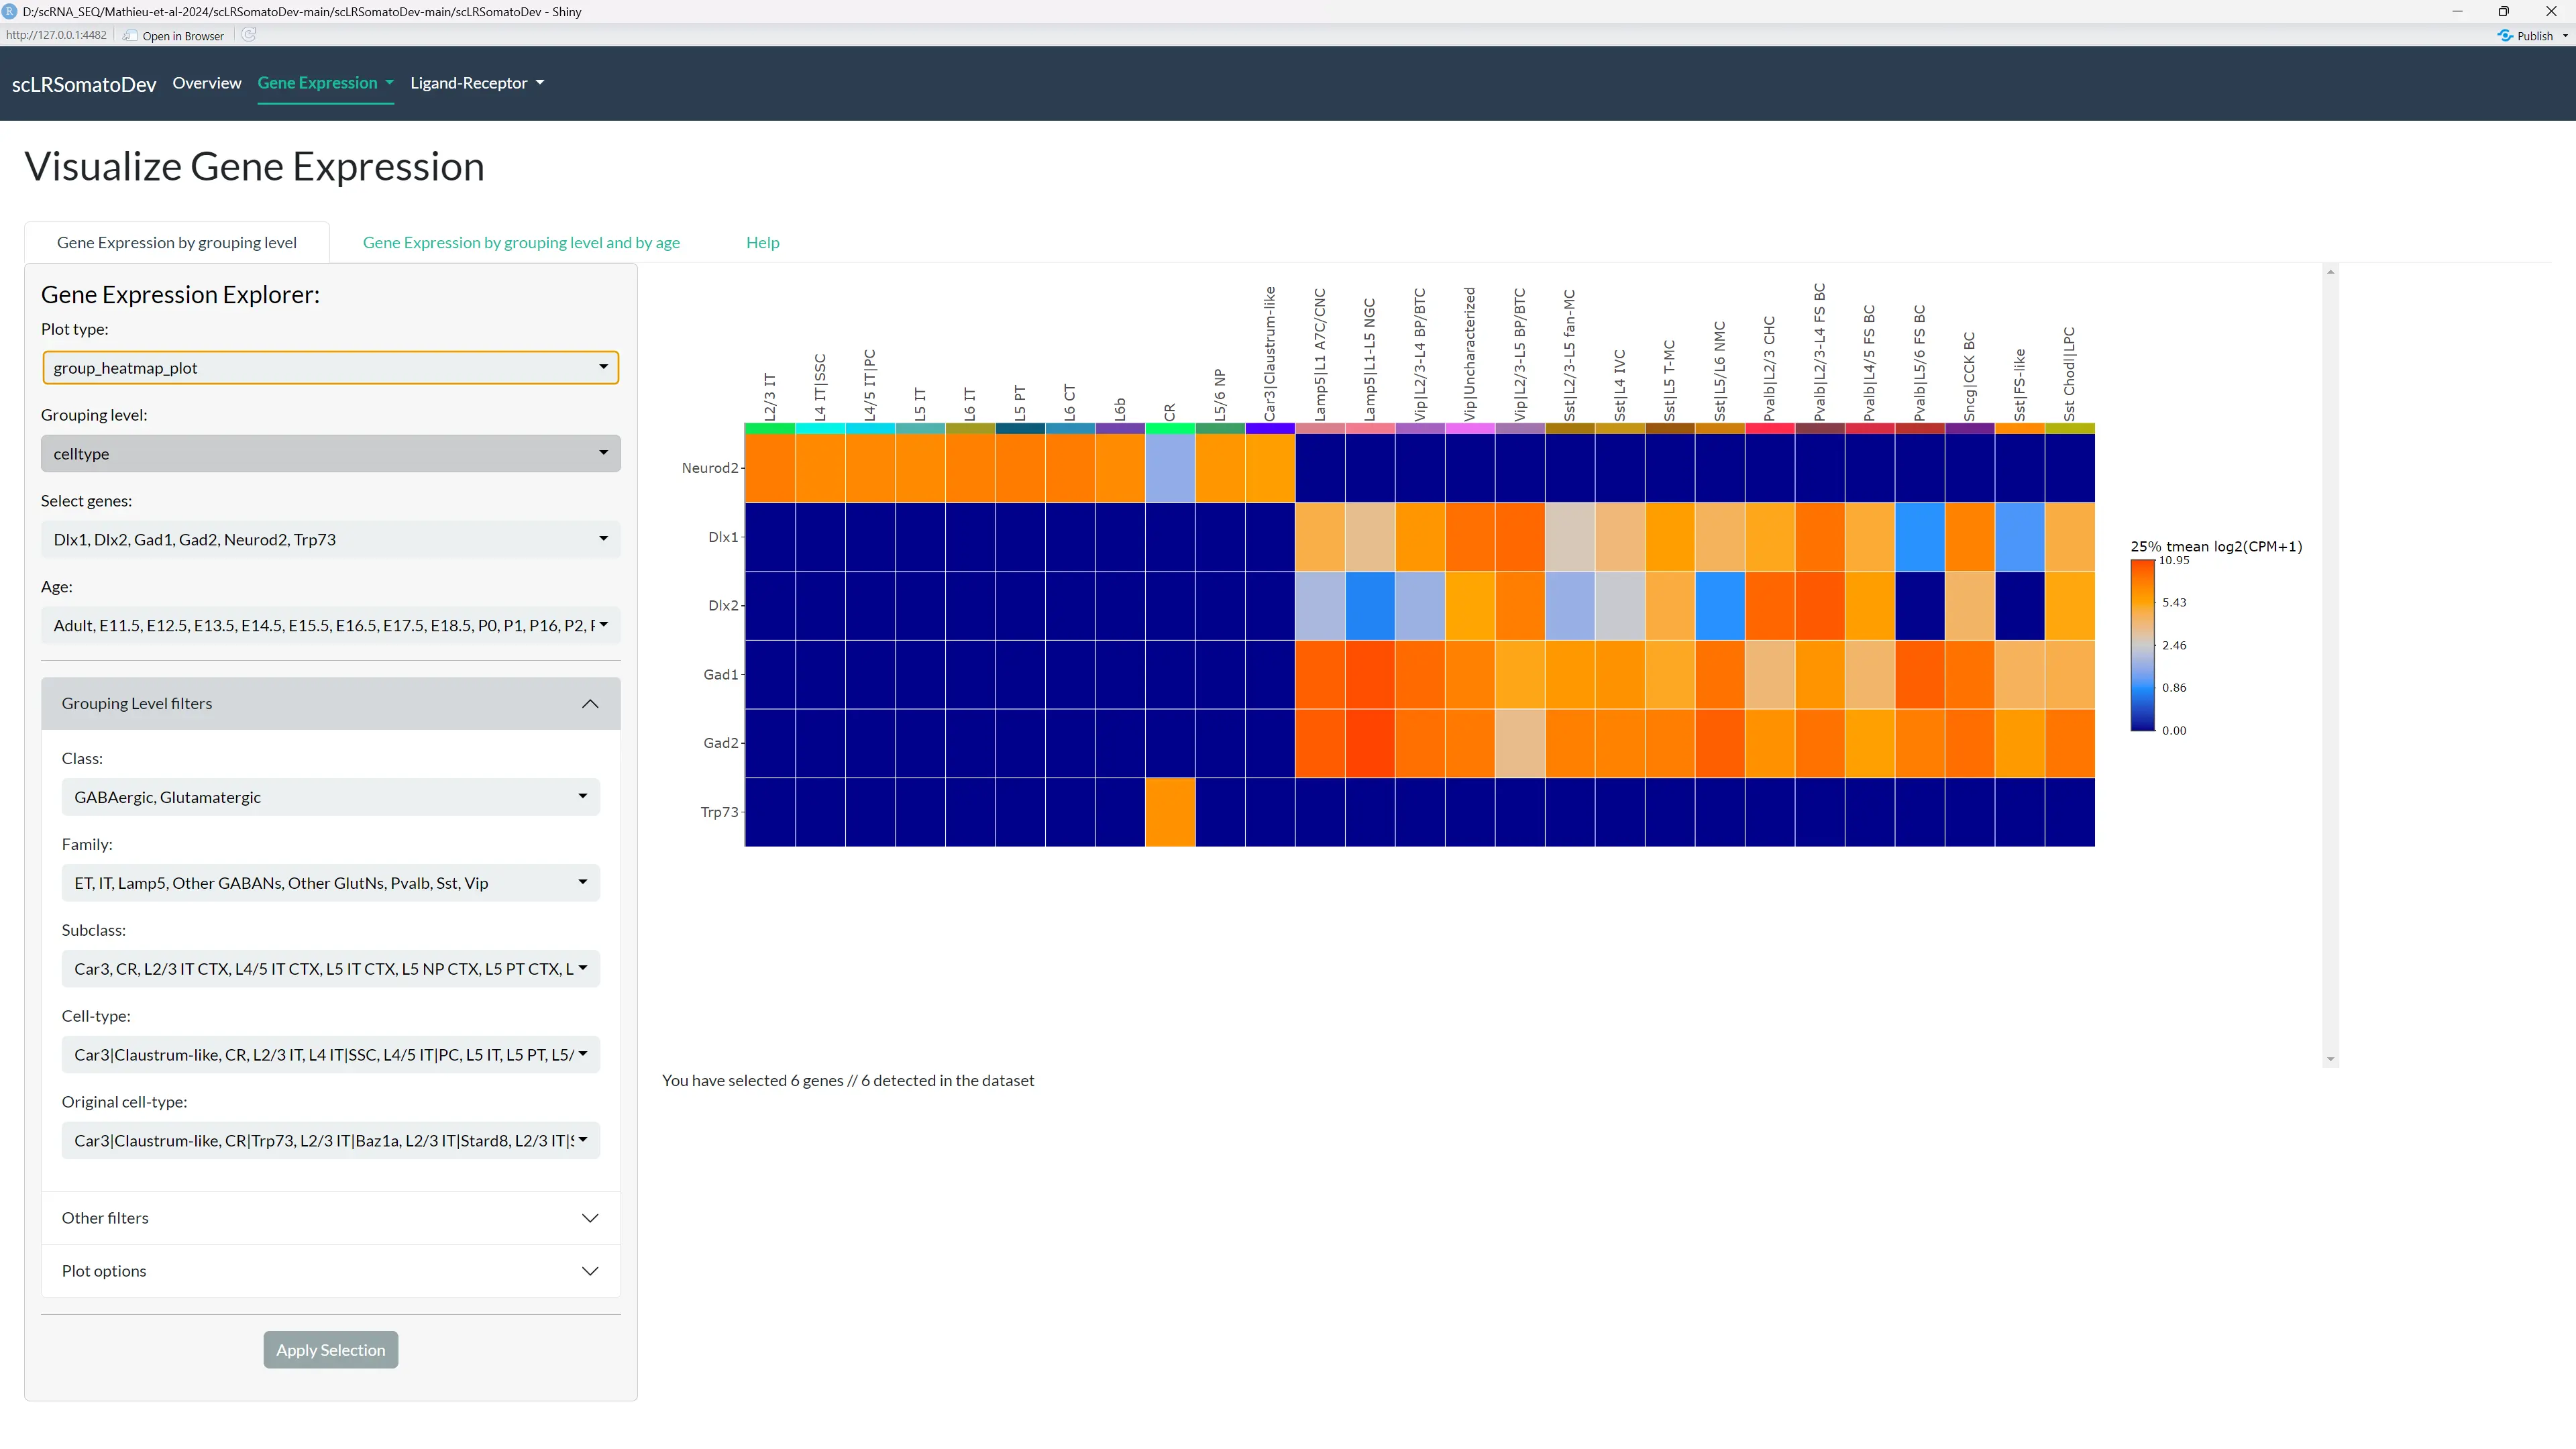
Task: Collapse the Grouping Level filters panel
Action: click(x=590, y=704)
